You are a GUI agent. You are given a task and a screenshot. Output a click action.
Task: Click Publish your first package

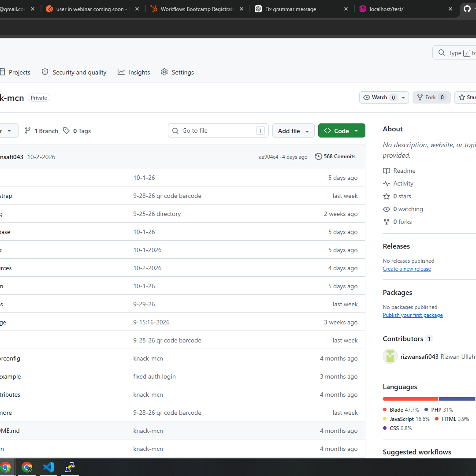pyautogui.click(x=413, y=315)
